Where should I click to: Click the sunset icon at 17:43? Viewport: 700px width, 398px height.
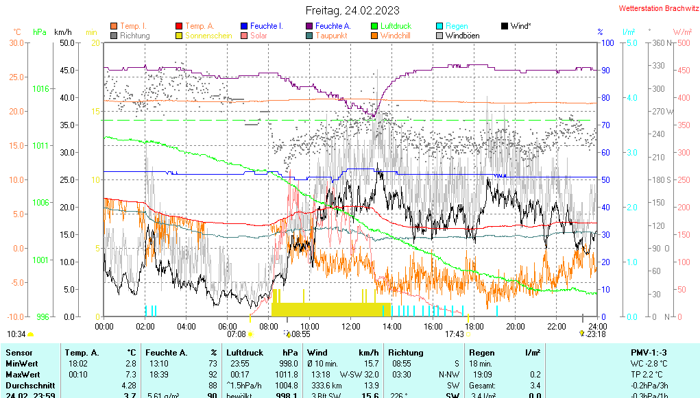[x=468, y=334]
